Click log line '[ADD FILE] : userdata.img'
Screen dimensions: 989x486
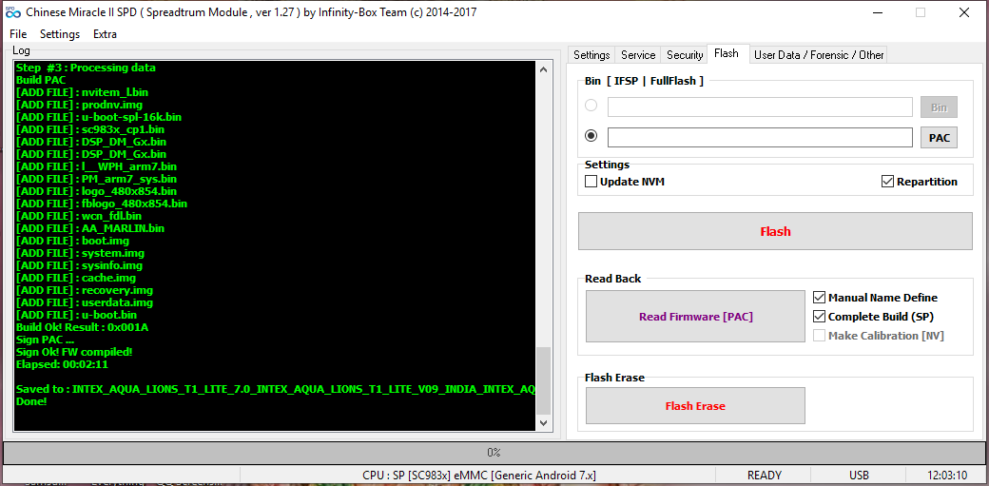pyautogui.click(x=85, y=302)
